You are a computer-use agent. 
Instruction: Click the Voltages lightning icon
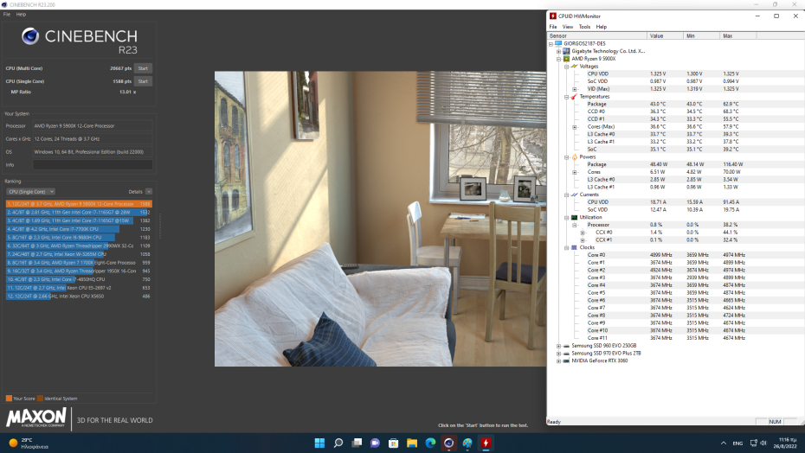tap(574, 67)
